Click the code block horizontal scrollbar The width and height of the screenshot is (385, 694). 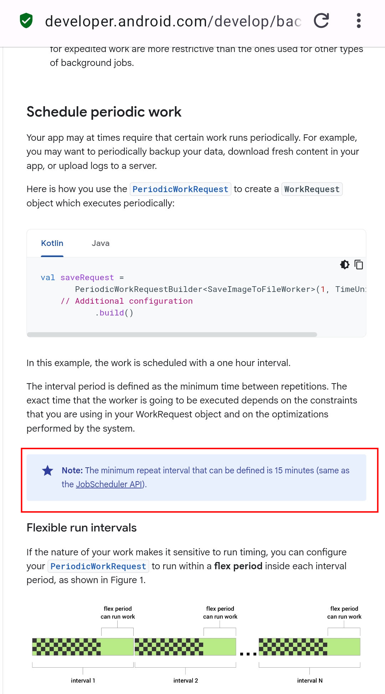point(172,334)
